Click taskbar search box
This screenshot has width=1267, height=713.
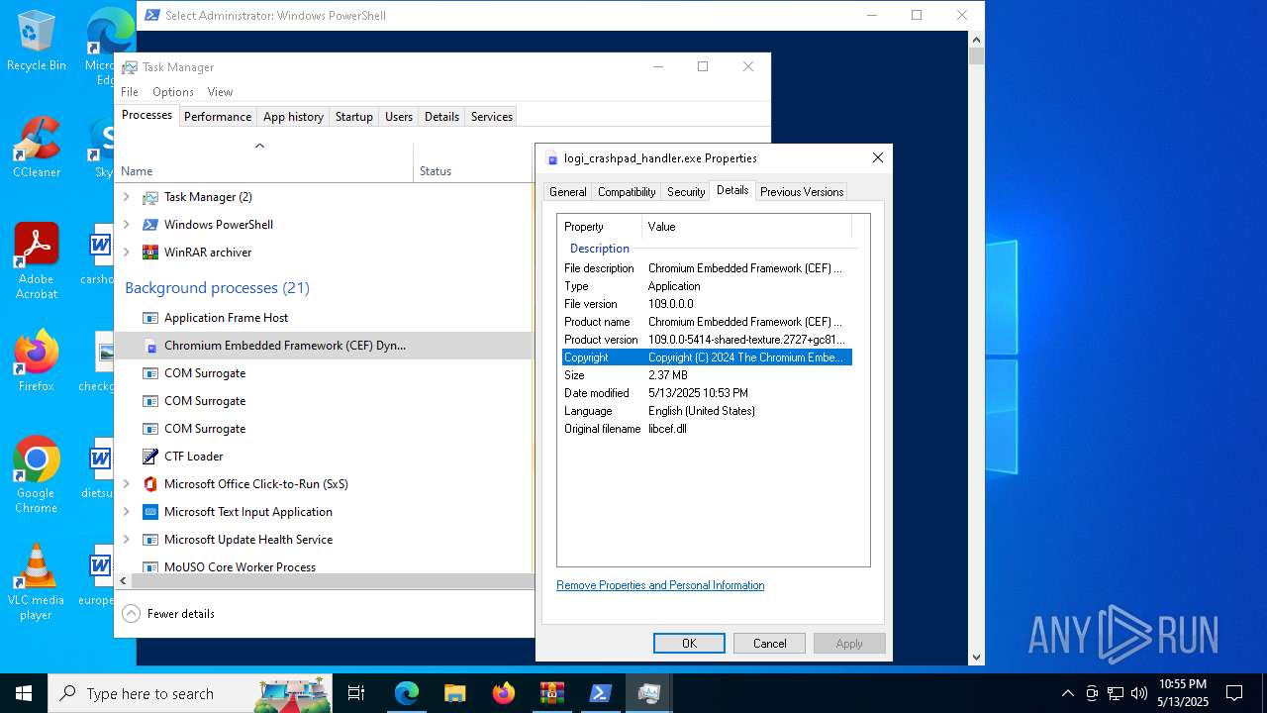pos(190,693)
